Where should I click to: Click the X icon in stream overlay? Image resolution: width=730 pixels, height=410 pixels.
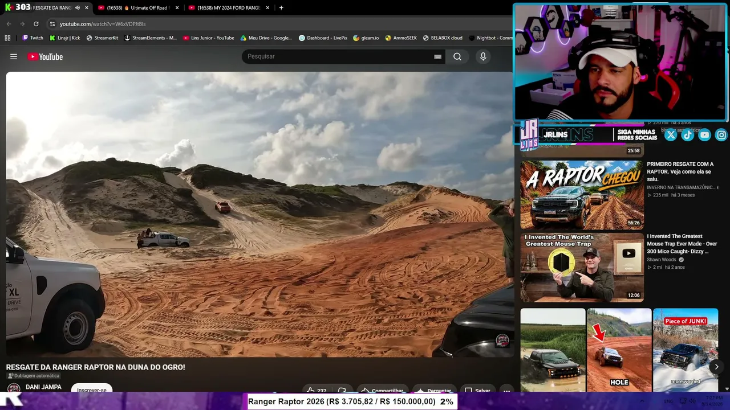671,135
